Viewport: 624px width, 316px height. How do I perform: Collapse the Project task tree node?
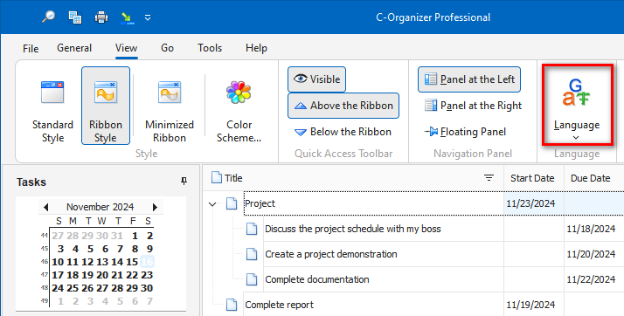(212, 204)
